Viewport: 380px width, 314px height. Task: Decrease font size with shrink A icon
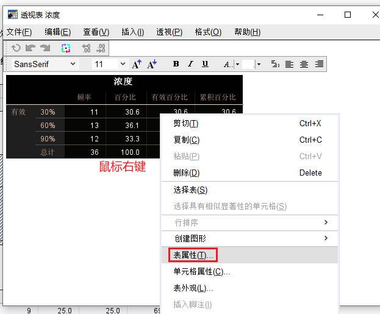152,64
